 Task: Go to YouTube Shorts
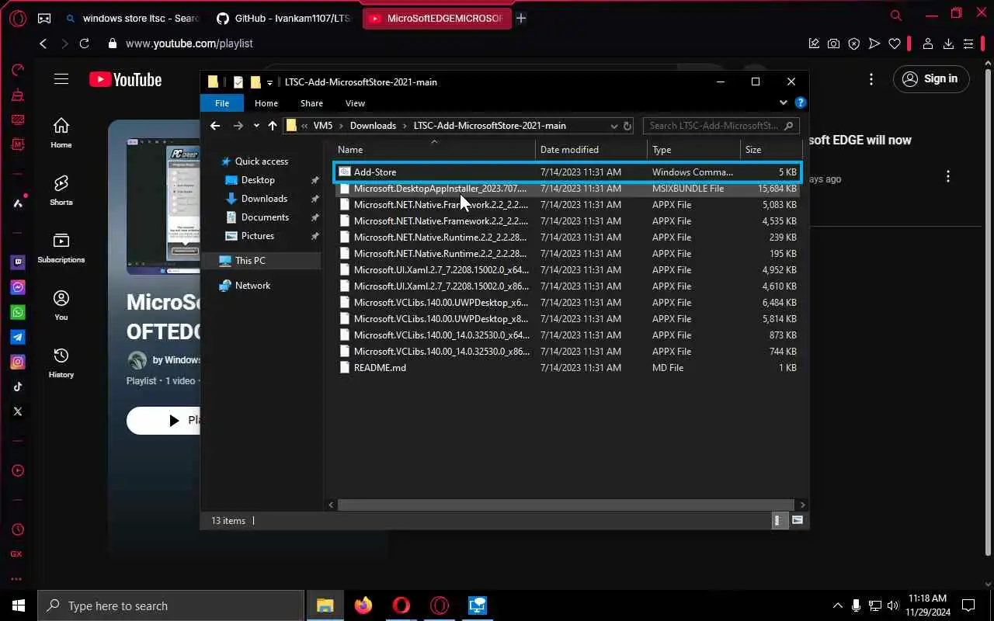click(x=61, y=190)
